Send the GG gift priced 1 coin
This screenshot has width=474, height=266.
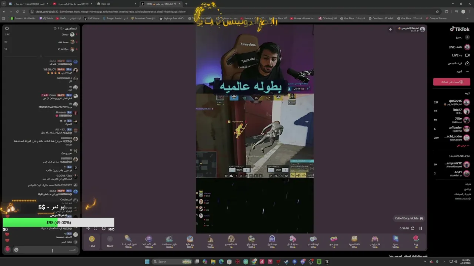point(334,242)
